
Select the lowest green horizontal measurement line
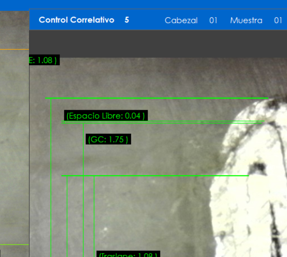tap(156, 176)
